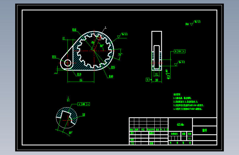Click the 3 dimension at lower left
The height and width of the screenshot is (155, 239).
pos(56,73)
